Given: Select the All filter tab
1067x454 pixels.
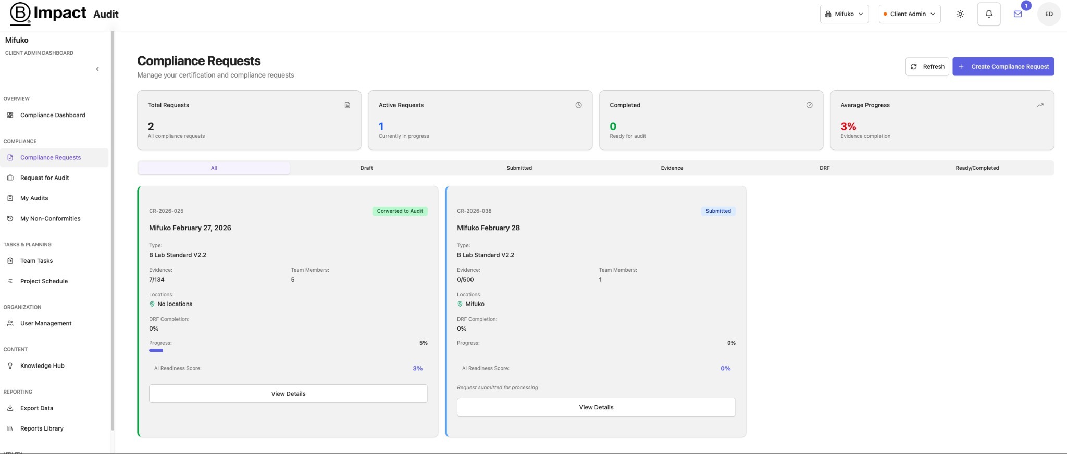Looking at the screenshot, I should (x=214, y=168).
